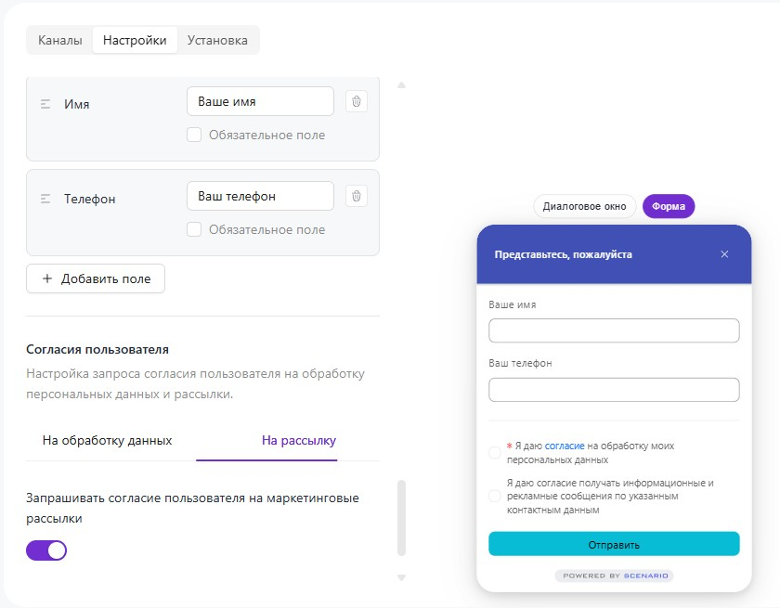Open the согласие link in the preview
The height and width of the screenshot is (608, 780).
click(x=565, y=446)
